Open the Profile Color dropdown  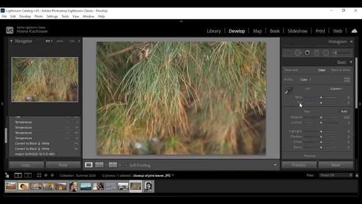coord(305,79)
